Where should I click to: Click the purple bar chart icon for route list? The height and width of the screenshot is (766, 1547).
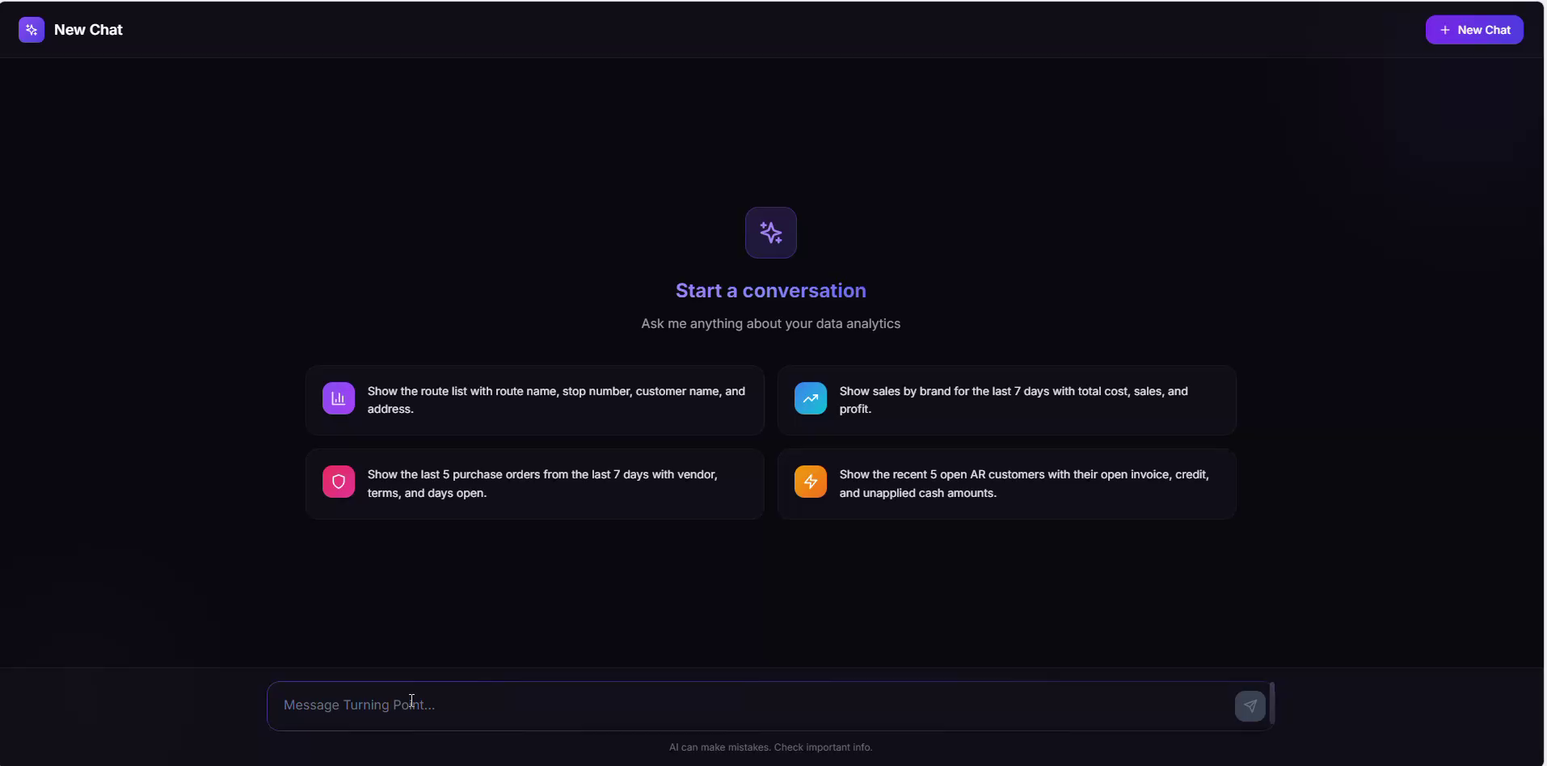(339, 398)
